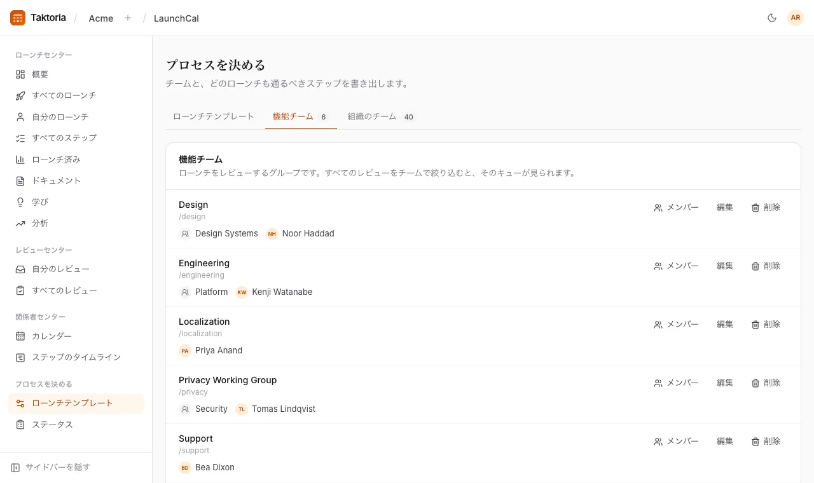Select ローンチテンプレート in the sidebar
Screen dimensions: 814x483
76,403
